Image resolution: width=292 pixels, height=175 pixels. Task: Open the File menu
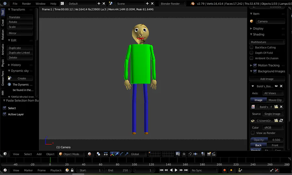click(15, 4)
